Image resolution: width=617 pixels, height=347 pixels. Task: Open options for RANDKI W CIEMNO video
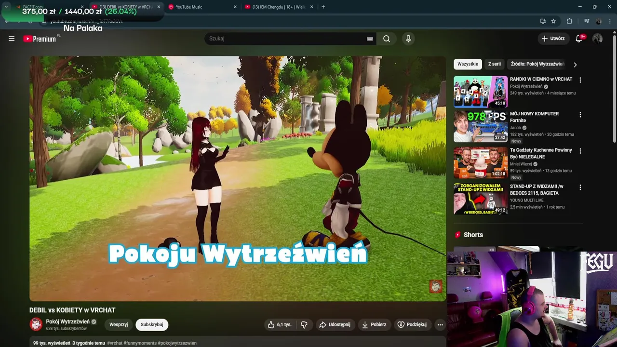[580, 80]
